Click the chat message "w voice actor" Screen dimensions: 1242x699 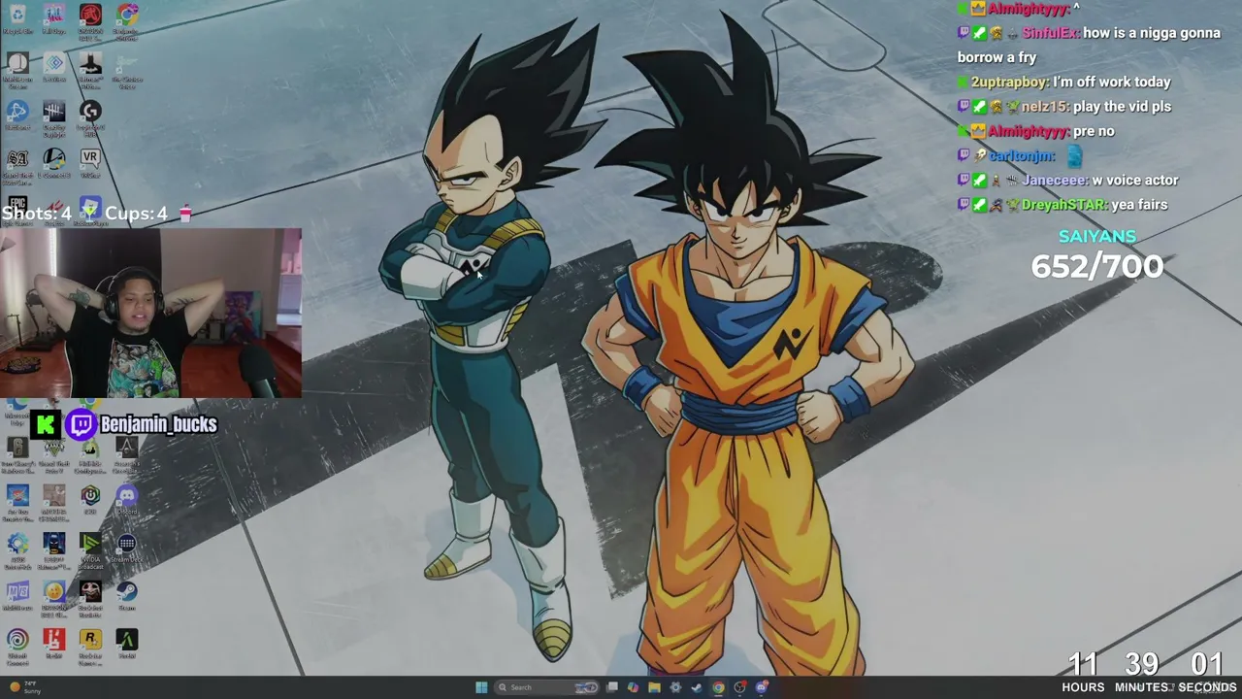tap(1134, 181)
